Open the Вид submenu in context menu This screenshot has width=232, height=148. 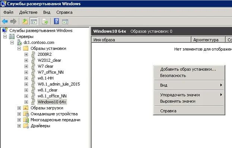(189, 85)
